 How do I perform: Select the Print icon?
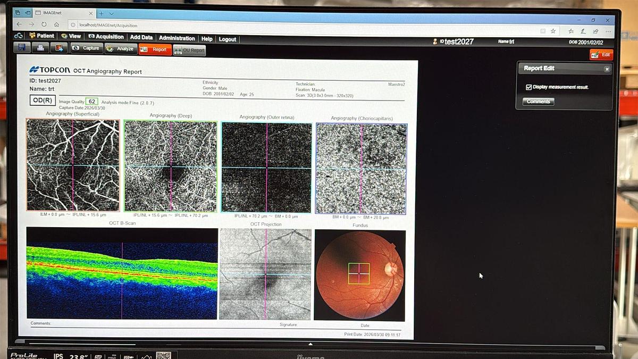coord(40,48)
